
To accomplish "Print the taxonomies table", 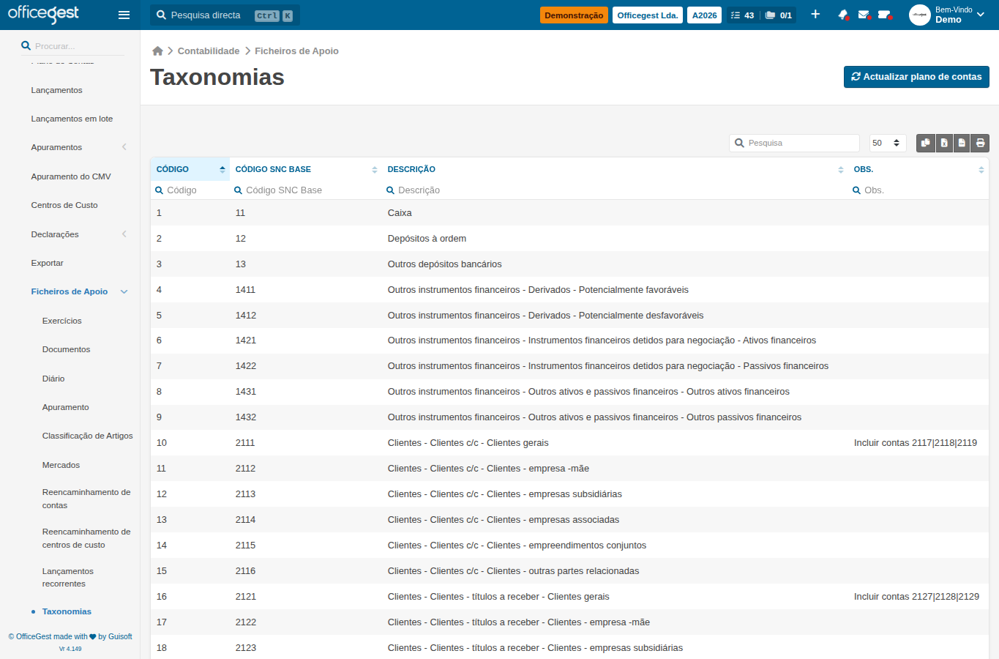I will 980,143.
